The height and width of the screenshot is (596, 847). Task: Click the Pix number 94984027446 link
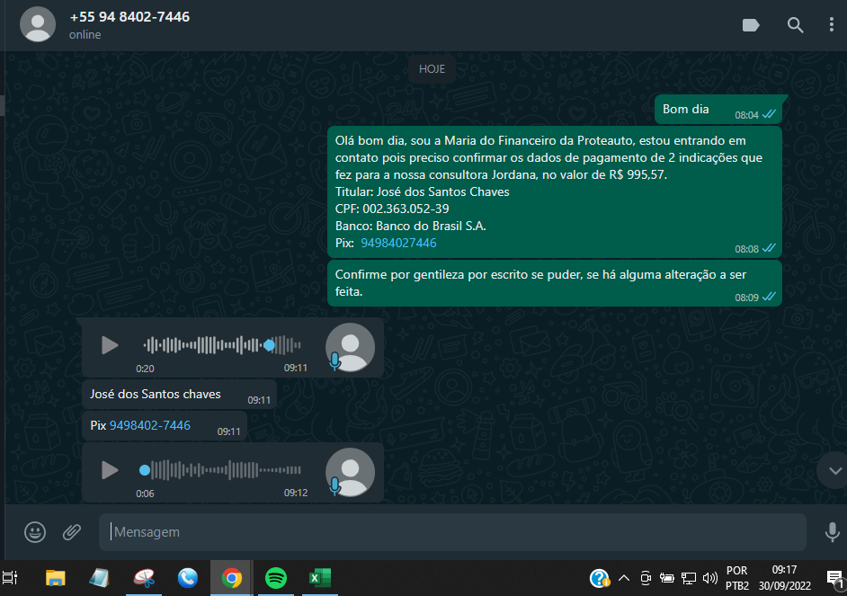pos(398,244)
